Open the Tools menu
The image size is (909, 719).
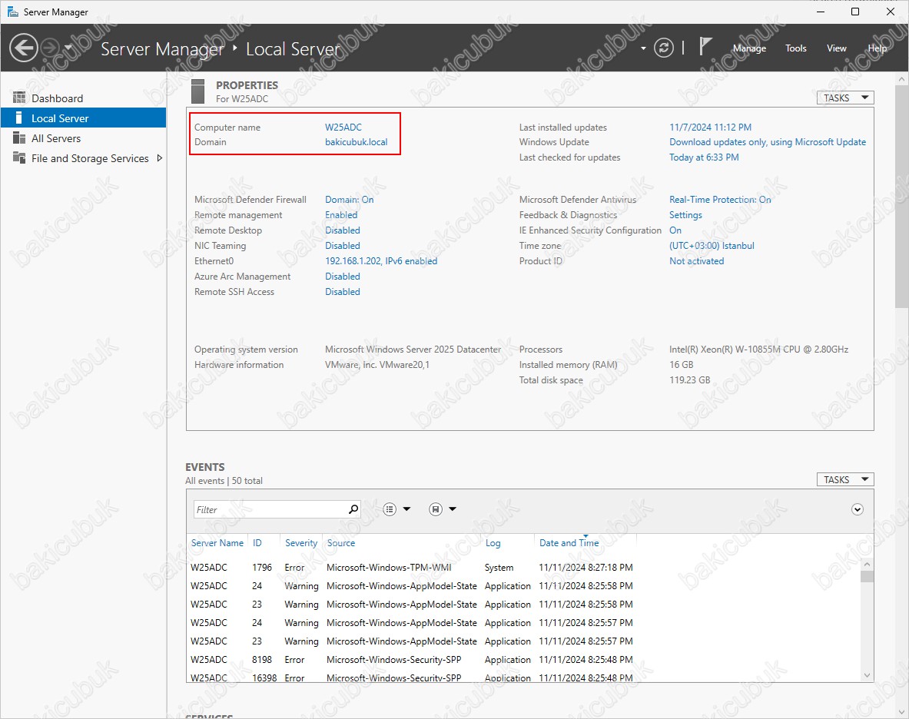(796, 48)
